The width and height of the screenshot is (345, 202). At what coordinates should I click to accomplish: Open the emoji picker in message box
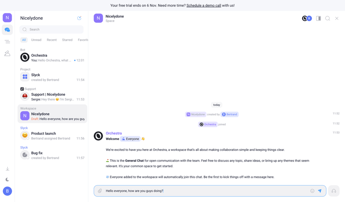point(312,191)
